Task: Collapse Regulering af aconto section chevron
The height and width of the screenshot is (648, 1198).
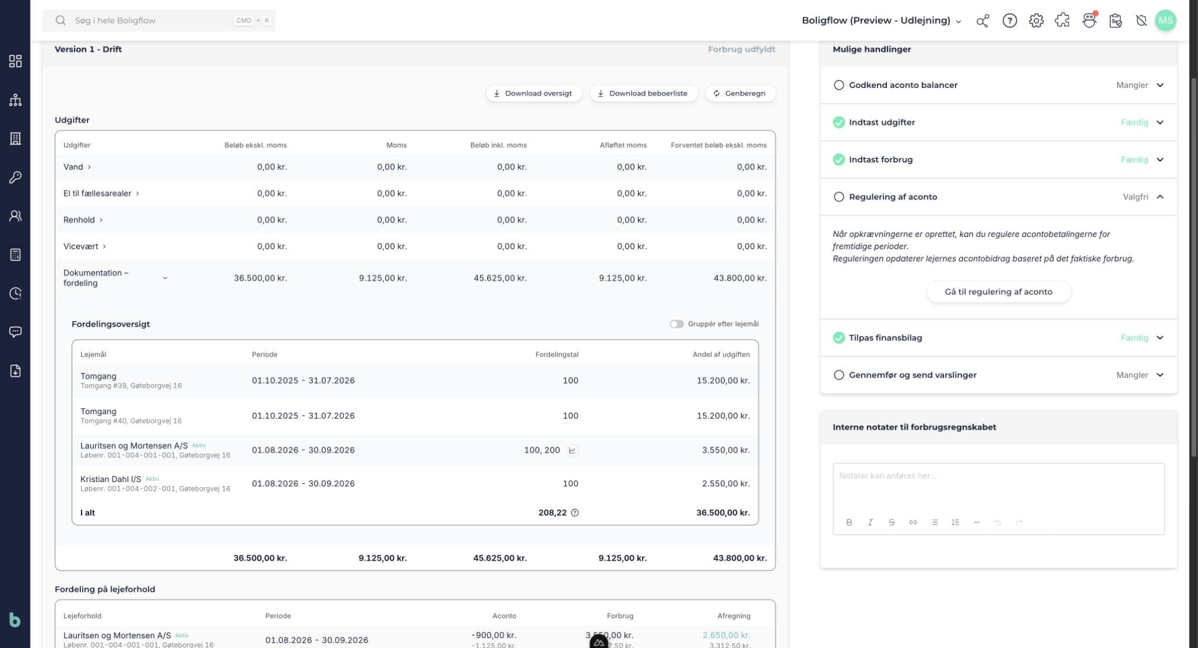Action: [1160, 197]
